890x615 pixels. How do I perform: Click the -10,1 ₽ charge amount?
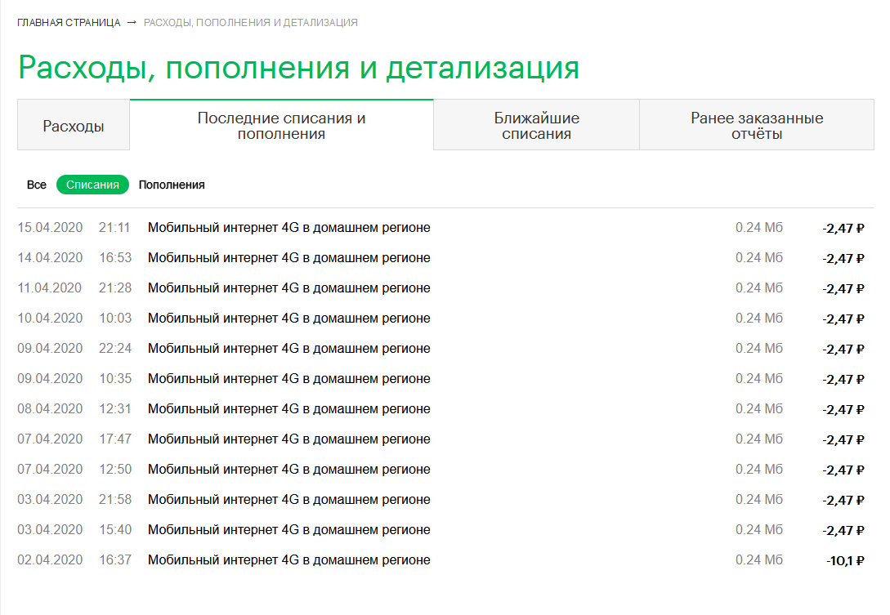pyautogui.click(x=845, y=561)
